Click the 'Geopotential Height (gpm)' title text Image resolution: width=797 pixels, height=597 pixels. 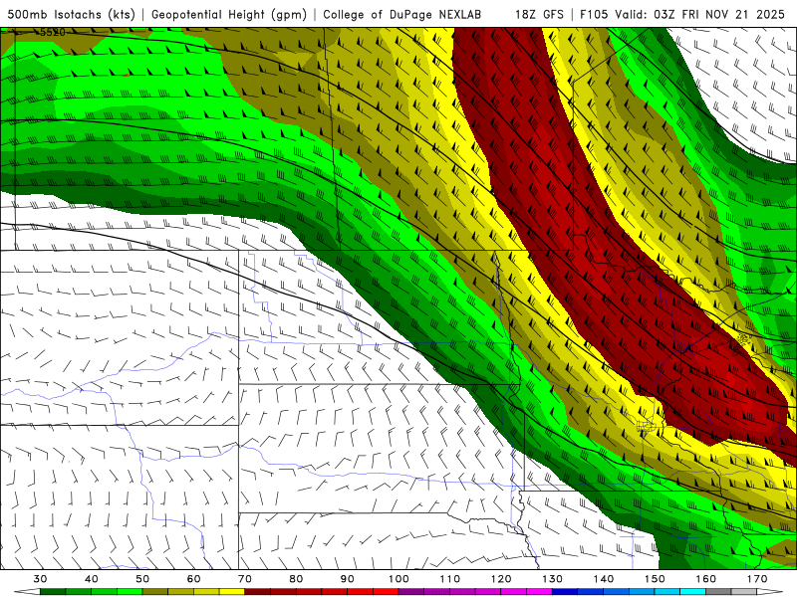(229, 14)
